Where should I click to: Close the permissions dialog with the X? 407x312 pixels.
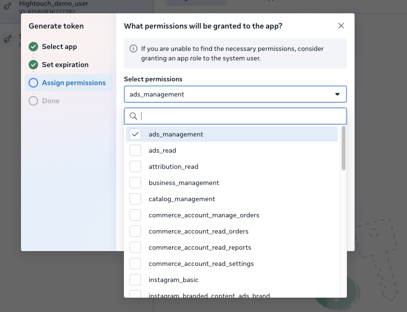[x=341, y=26]
